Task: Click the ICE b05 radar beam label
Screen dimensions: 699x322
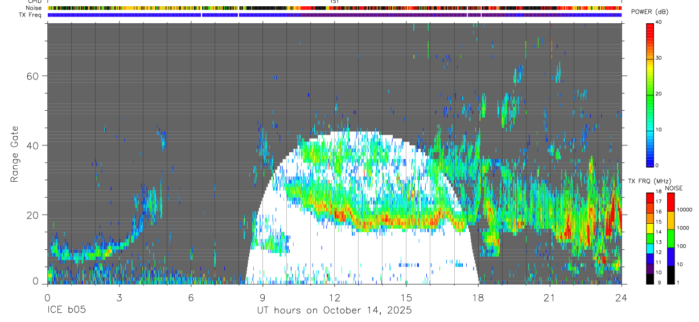Action: [66, 311]
